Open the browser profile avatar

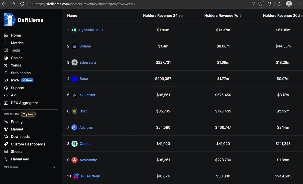coord(289,4)
